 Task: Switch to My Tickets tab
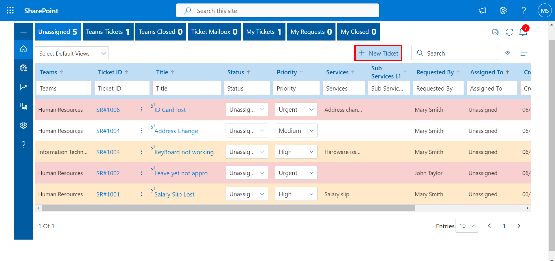point(264,32)
